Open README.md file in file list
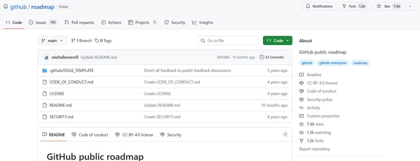The width and height of the screenshot is (420, 161). [61, 105]
